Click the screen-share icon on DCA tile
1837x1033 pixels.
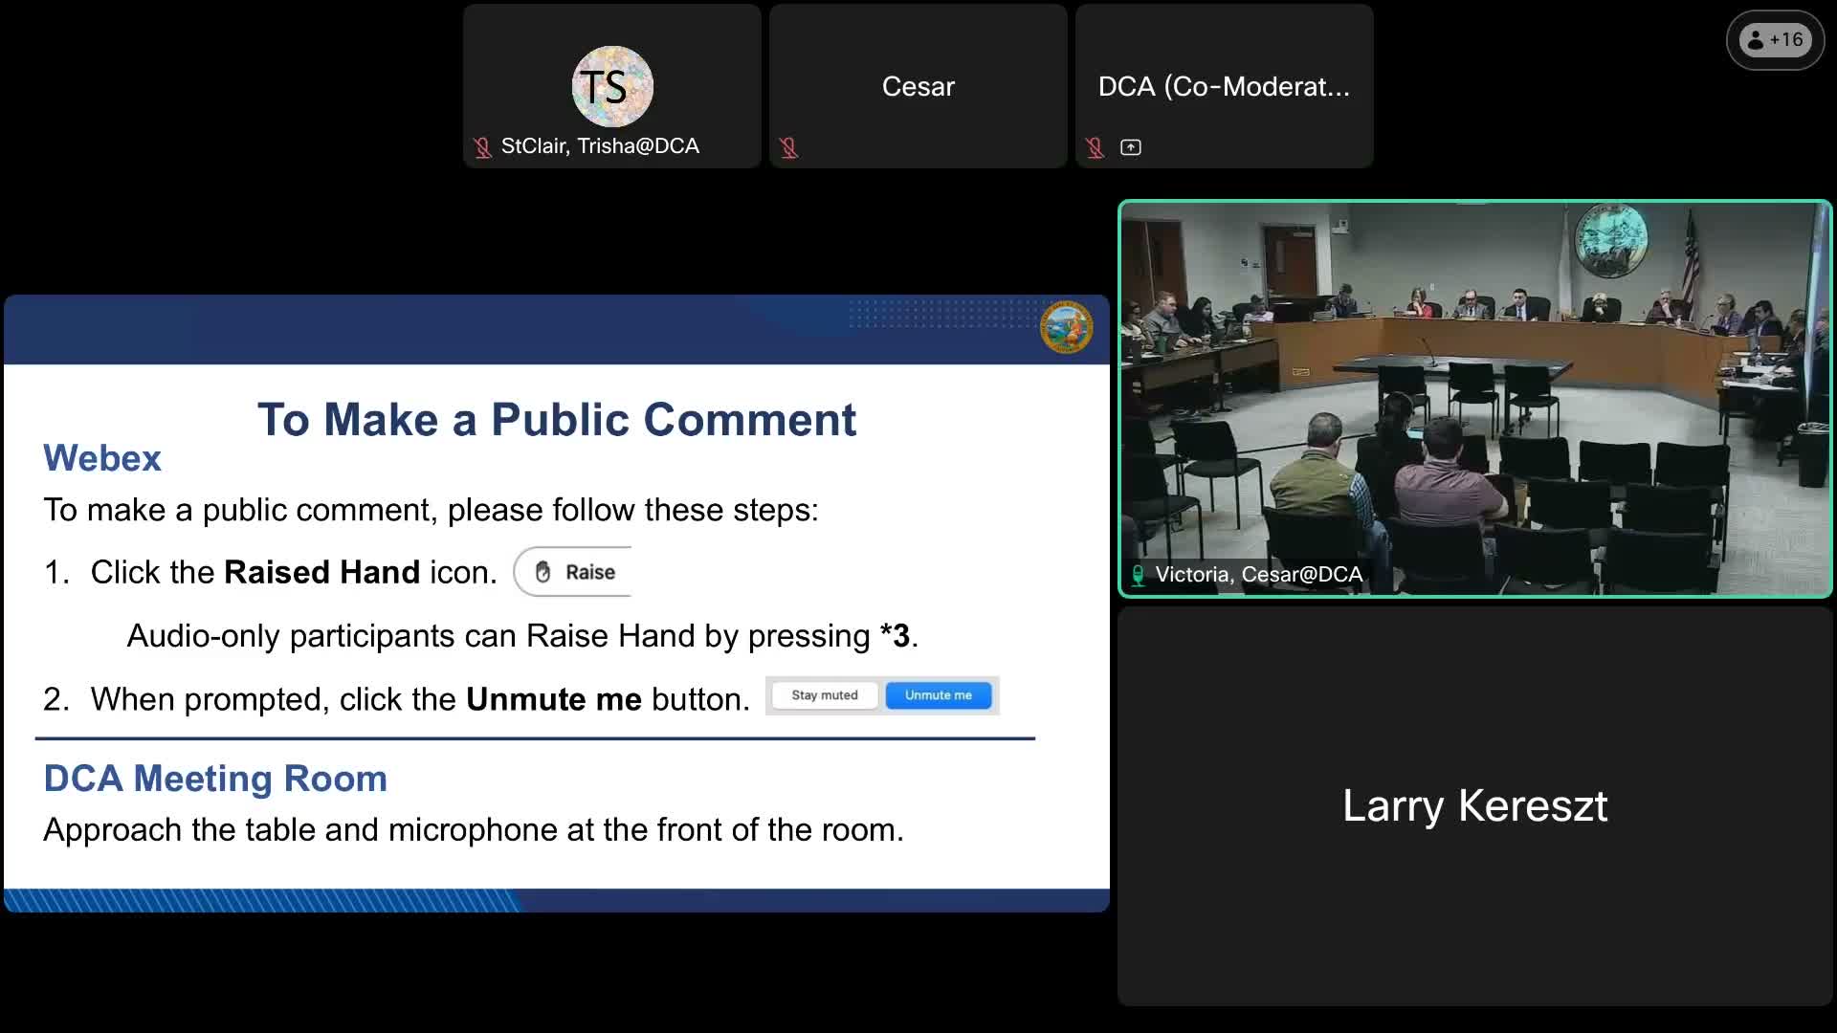click(x=1131, y=147)
